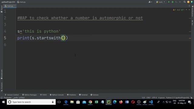The height and width of the screenshot is (109, 194).
Task: Start debugging with the bug icon
Action: tap(172, 2)
